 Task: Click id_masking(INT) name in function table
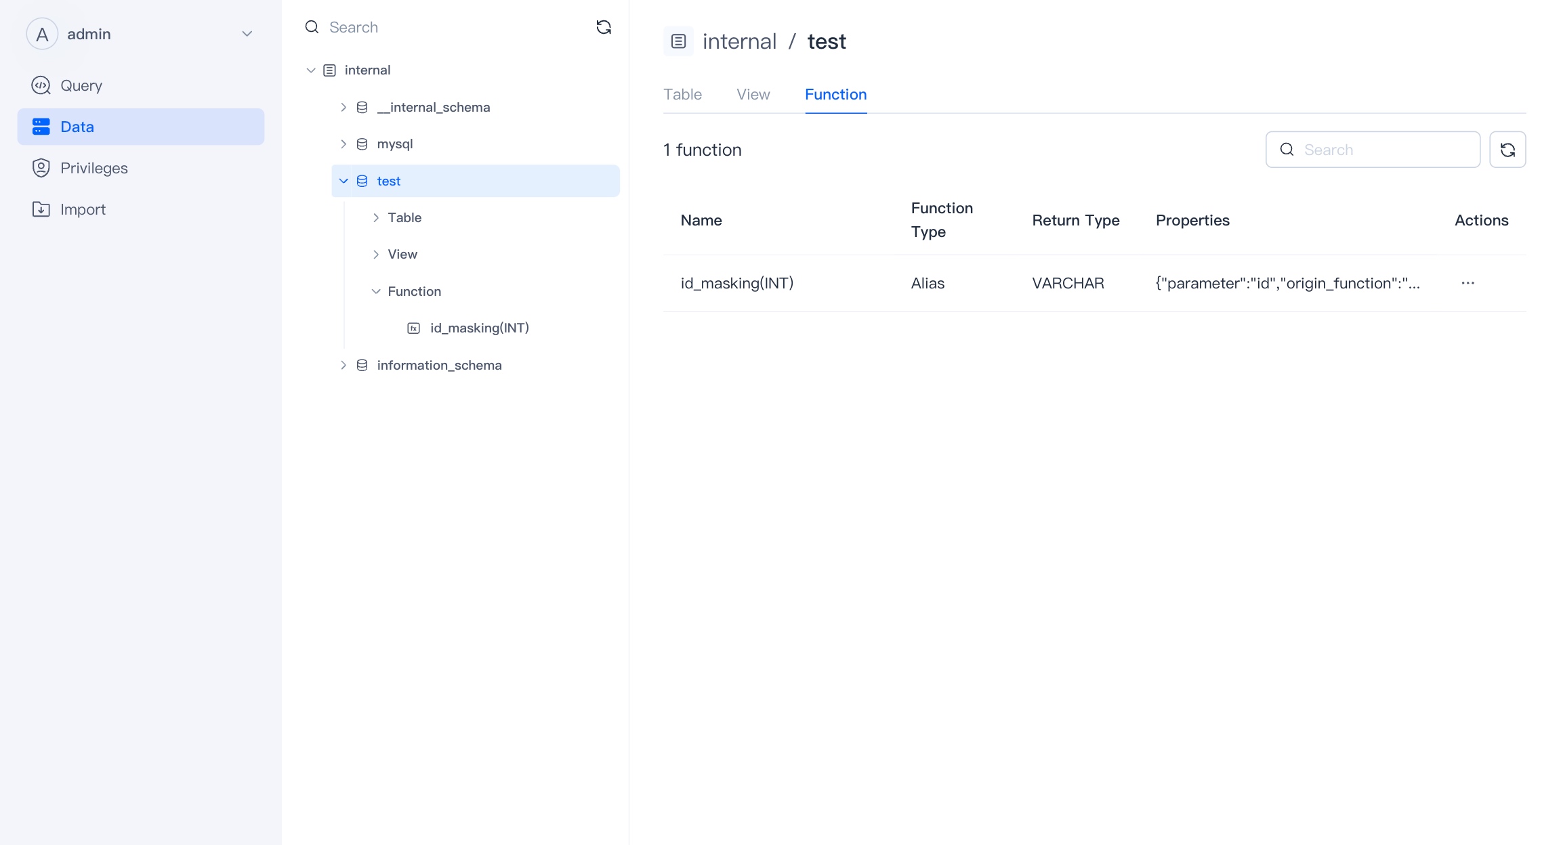click(736, 283)
